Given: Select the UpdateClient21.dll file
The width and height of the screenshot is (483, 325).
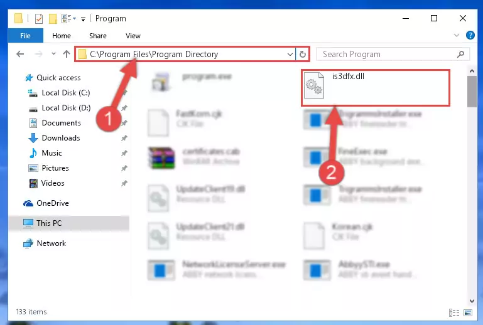Looking at the screenshot, I should [197, 235].
